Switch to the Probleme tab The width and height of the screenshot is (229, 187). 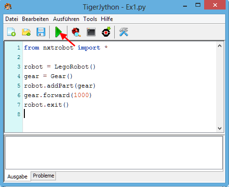[x=44, y=176]
